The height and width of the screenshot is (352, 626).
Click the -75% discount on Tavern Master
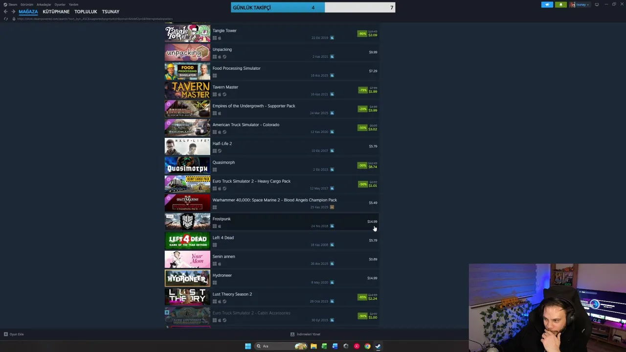tap(362, 90)
